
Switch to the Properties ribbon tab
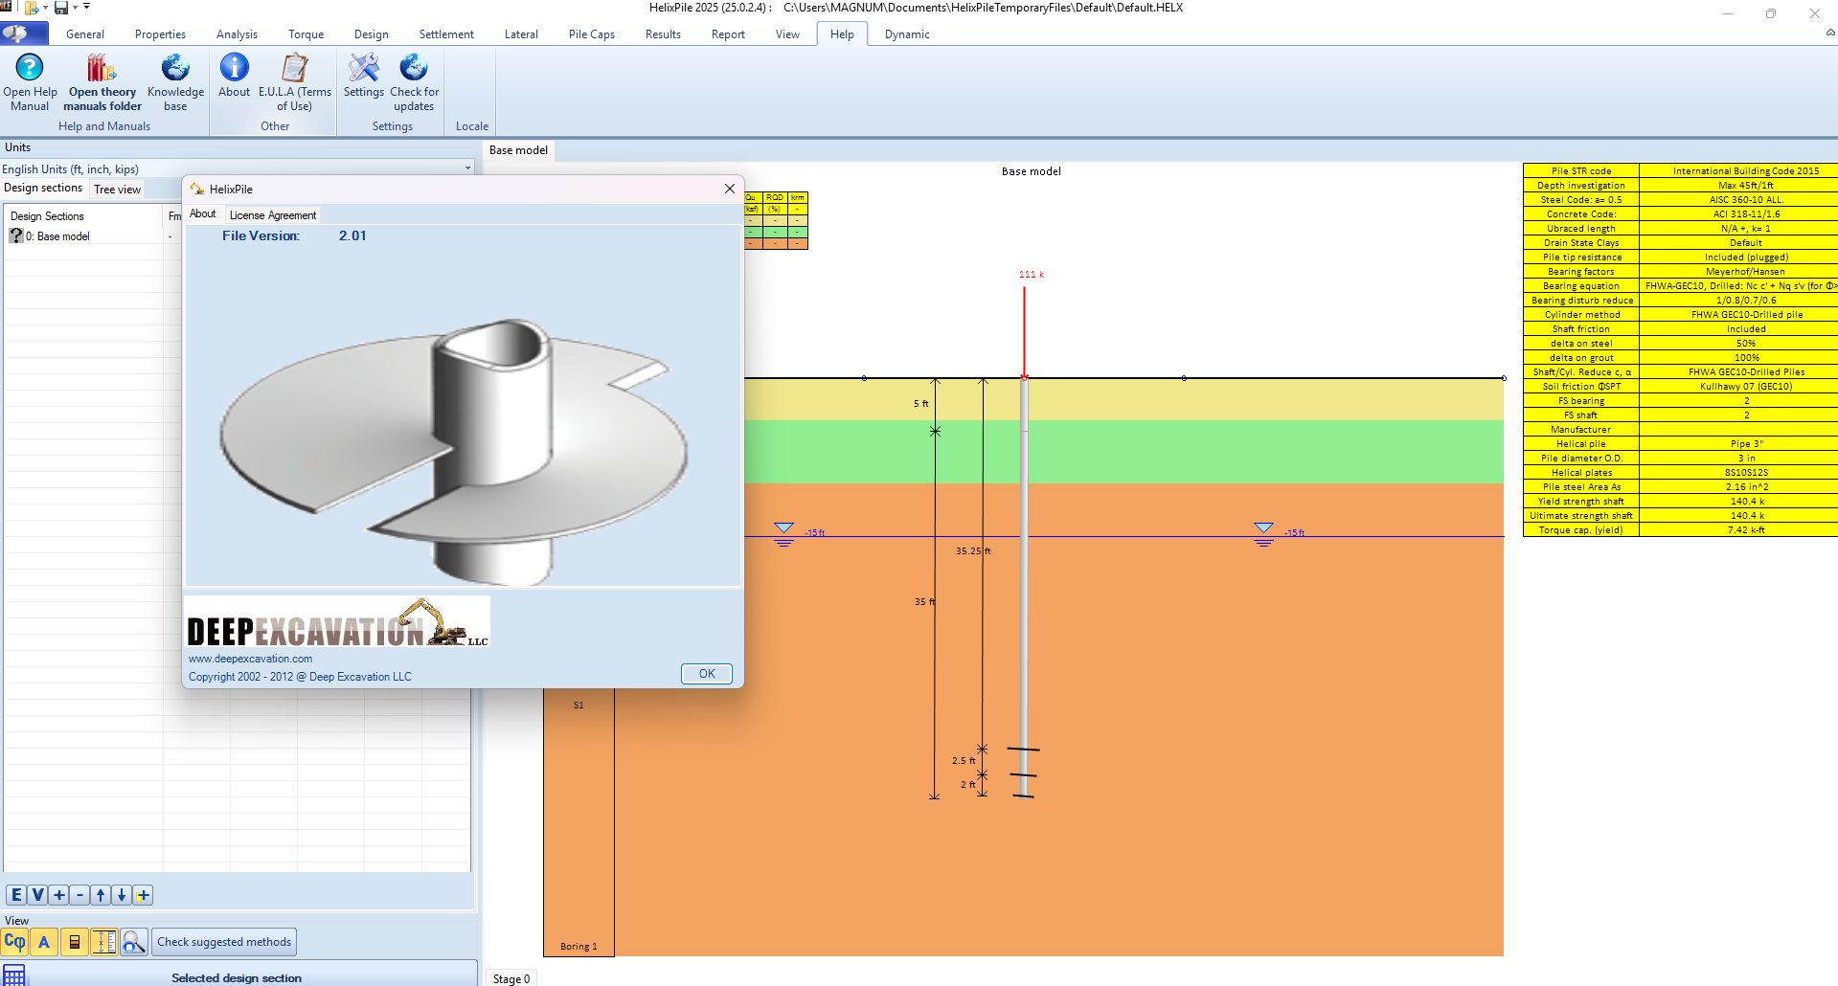[x=160, y=34]
